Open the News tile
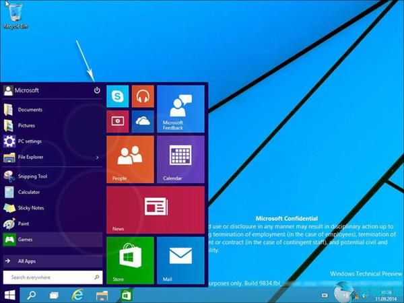This screenshot has width=404, height=303. click(x=156, y=210)
